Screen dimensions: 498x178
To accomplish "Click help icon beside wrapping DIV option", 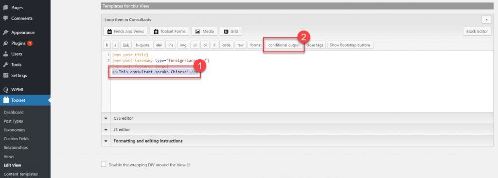I will [189, 165].
